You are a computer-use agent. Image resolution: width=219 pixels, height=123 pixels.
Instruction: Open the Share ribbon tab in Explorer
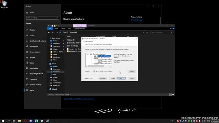click(63, 29)
